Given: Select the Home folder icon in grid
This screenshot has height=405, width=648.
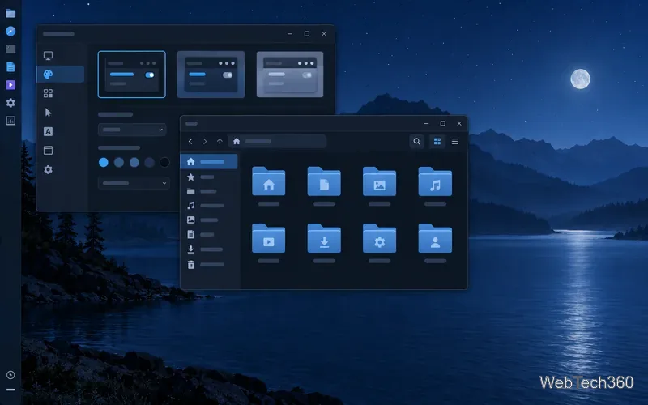Looking at the screenshot, I should coord(269,181).
